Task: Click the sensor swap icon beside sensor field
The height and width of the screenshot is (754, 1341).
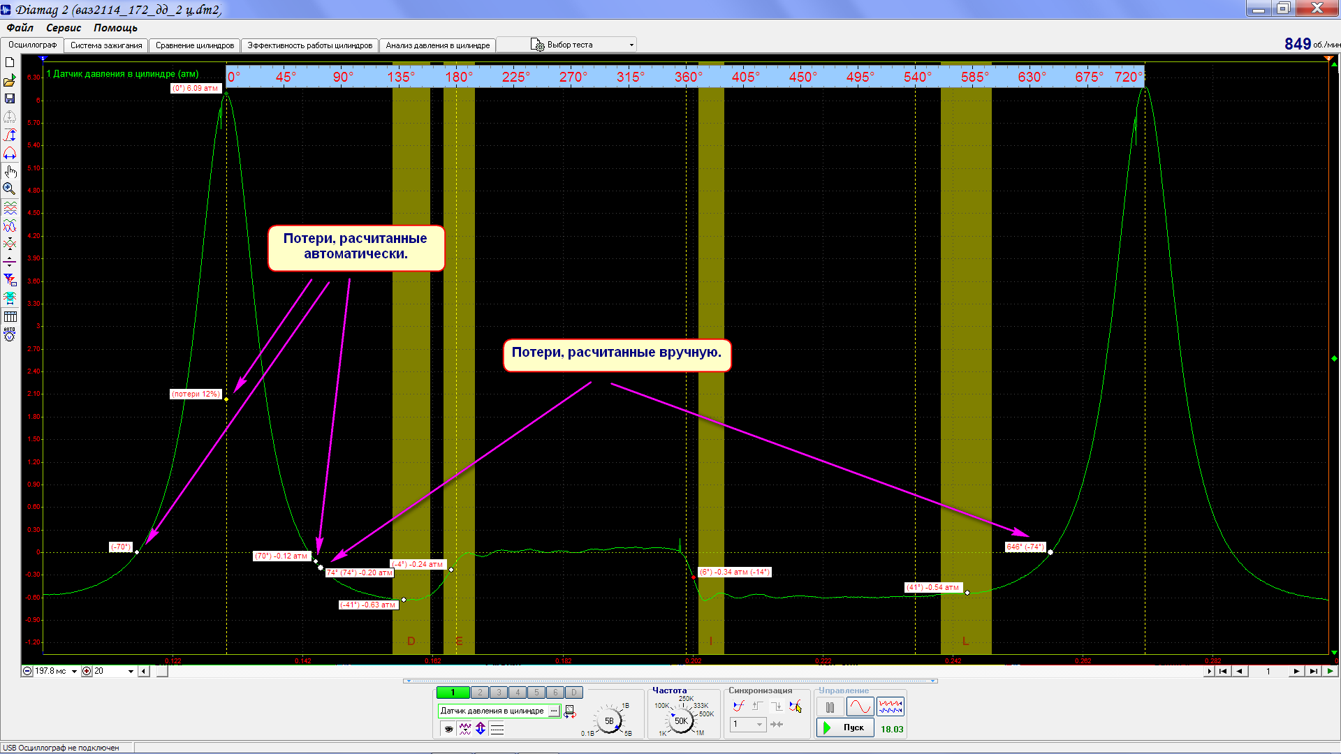Action: pos(570,711)
